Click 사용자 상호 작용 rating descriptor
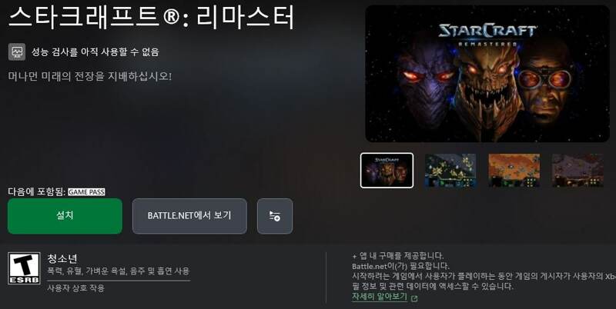Image resolution: width=616 pixels, height=309 pixels. (75, 288)
